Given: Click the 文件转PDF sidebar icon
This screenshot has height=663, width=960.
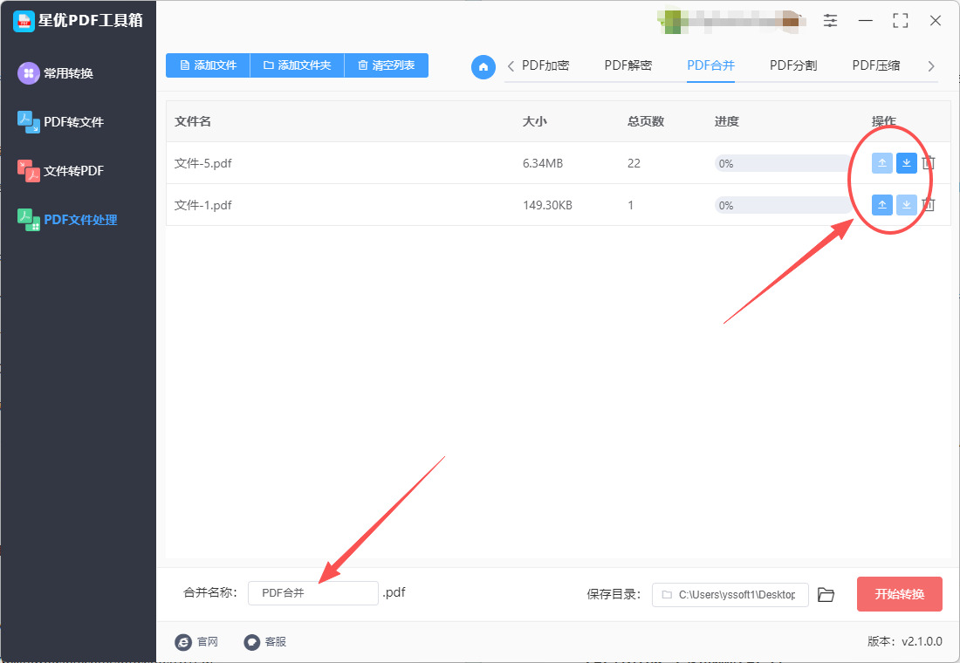Looking at the screenshot, I should (x=28, y=171).
